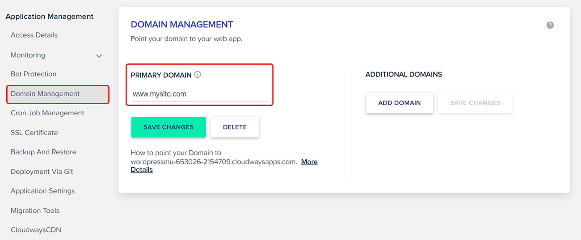Viewport: 581px width, 240px height.
Task: Open Domain Management section
Action: 45,94
